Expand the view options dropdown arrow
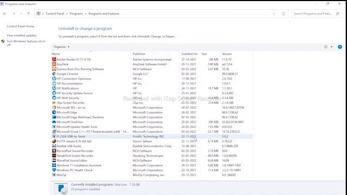347x195 pixels. [331, 47]
